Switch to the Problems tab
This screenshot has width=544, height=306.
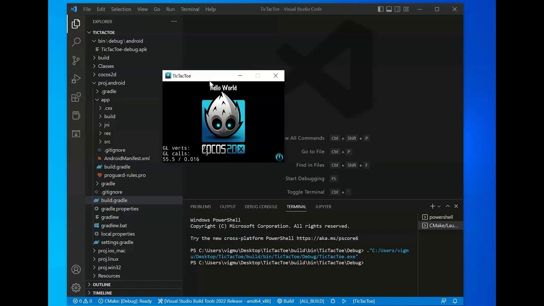[201, 207]
